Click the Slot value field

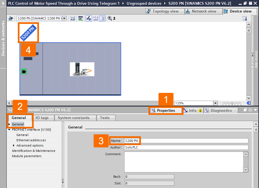[149, 183]
